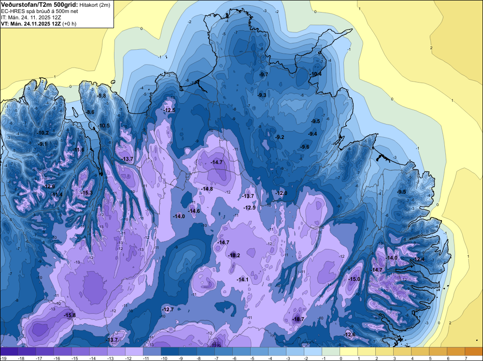Select the -15.8 temperature reading
483x361 pixels.
(x=70, y=315)
